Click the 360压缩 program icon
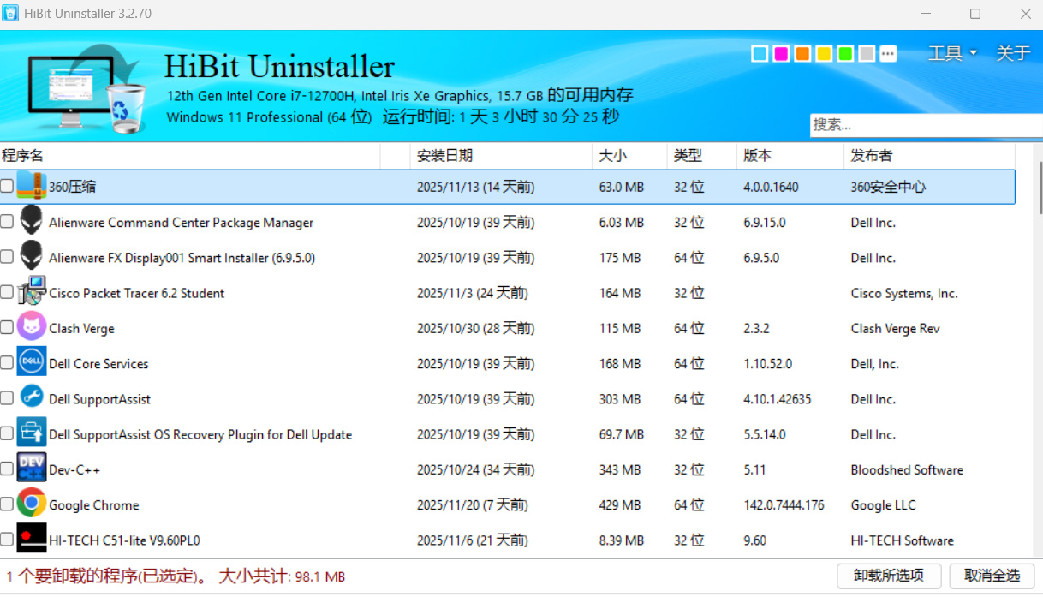This screenshot has width=1043, height=597. (x=32, y=186)
